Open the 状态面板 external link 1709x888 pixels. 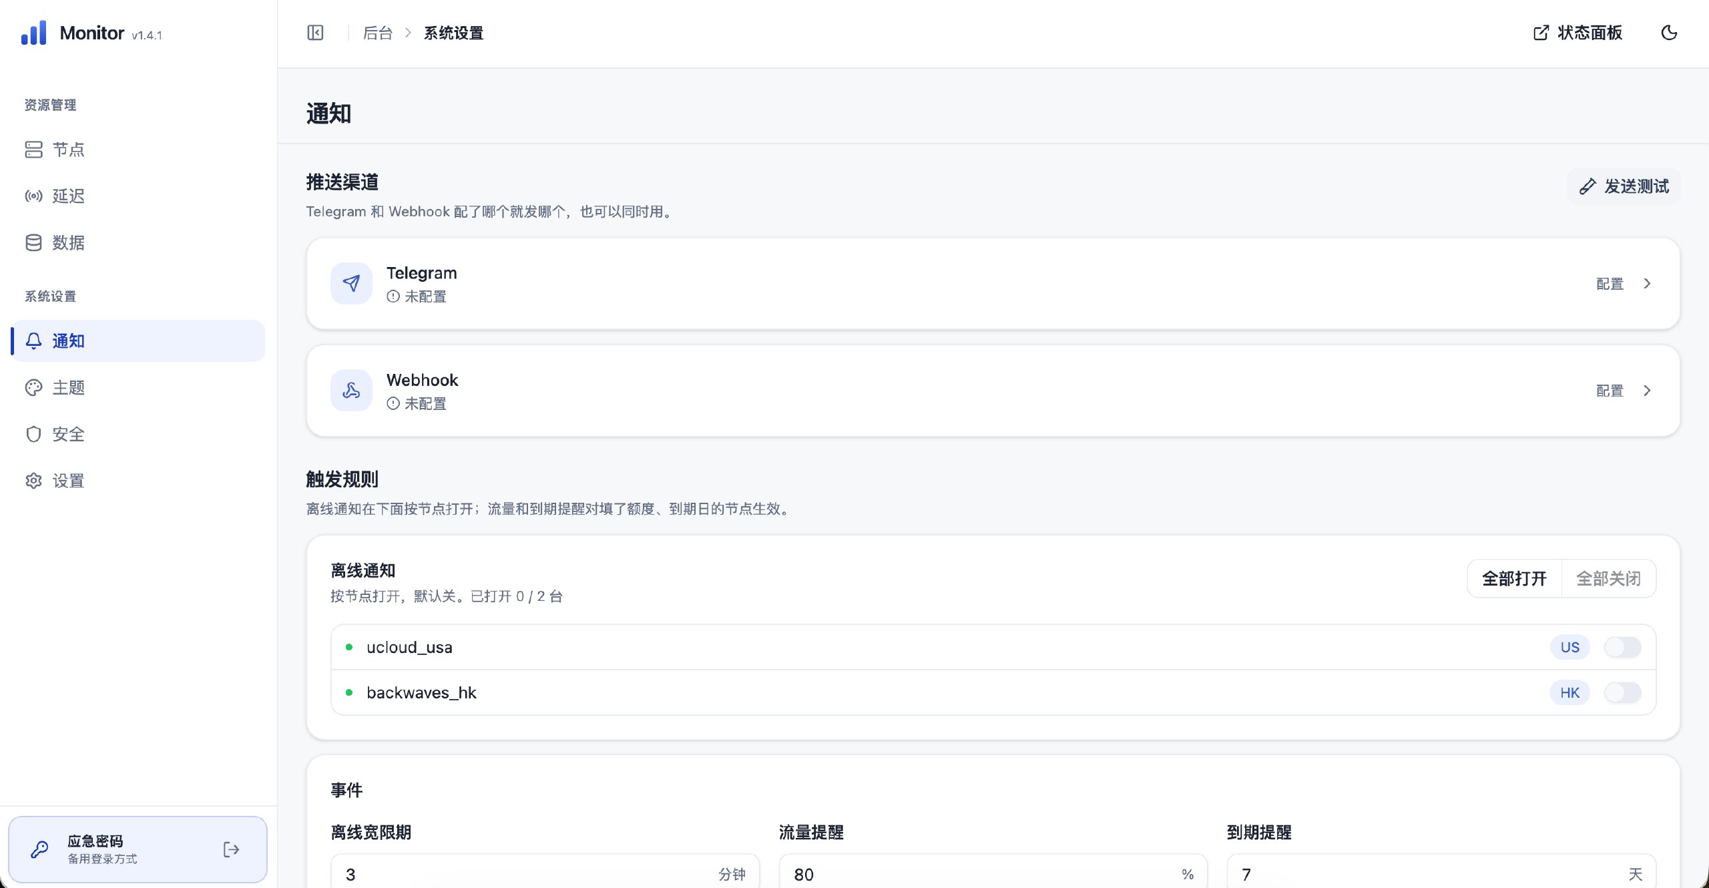[1577, 33]
